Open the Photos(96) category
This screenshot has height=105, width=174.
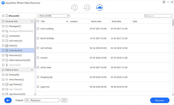14,75
